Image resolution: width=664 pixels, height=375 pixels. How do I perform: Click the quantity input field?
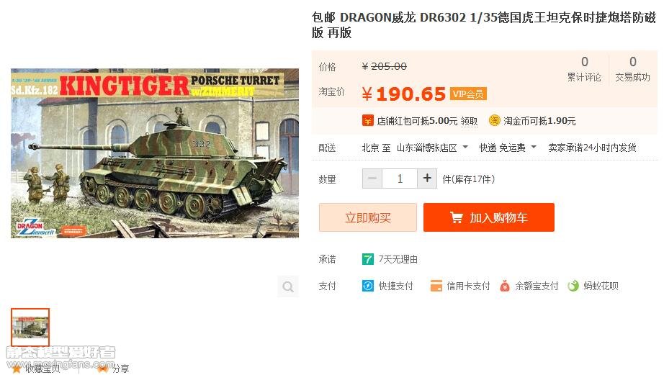click(x=399, y=179)
